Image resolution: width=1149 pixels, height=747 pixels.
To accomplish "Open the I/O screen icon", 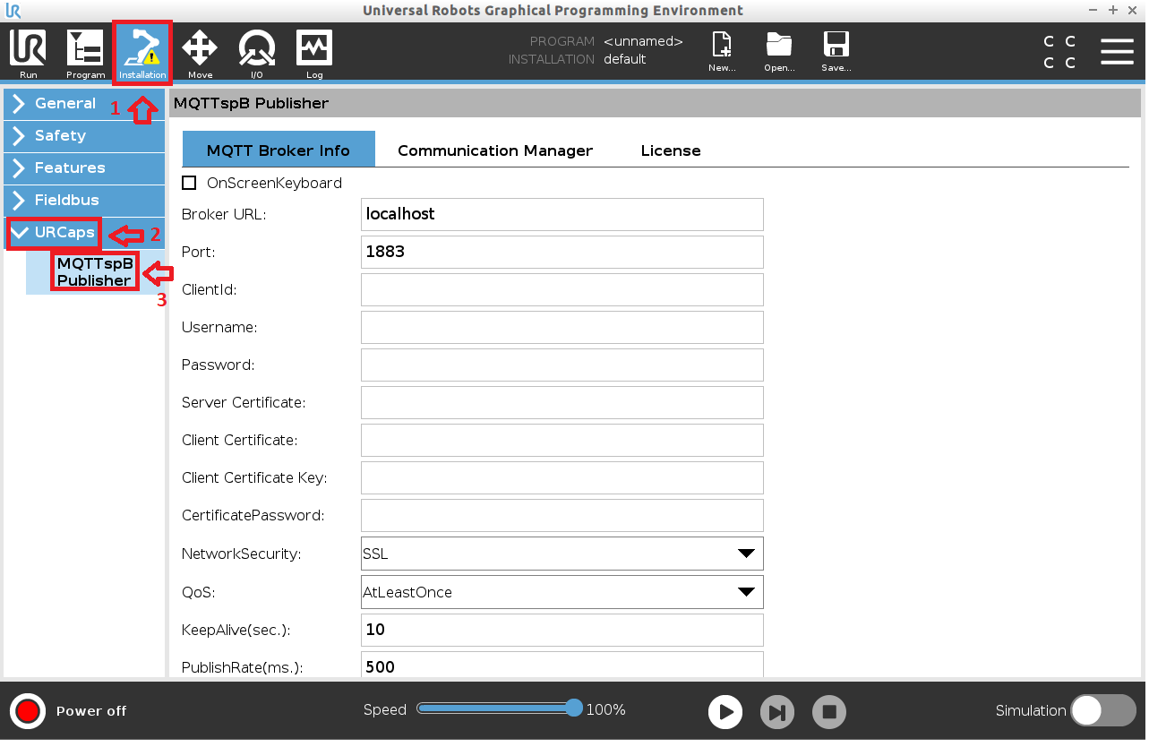I will point(257,54).
